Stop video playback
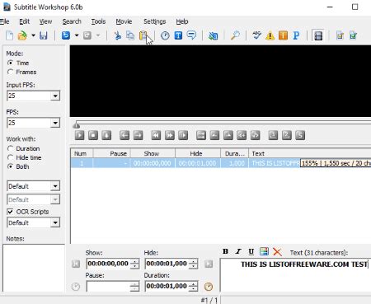The height and width of the screenshot is (304, 371). pos(93,135)
